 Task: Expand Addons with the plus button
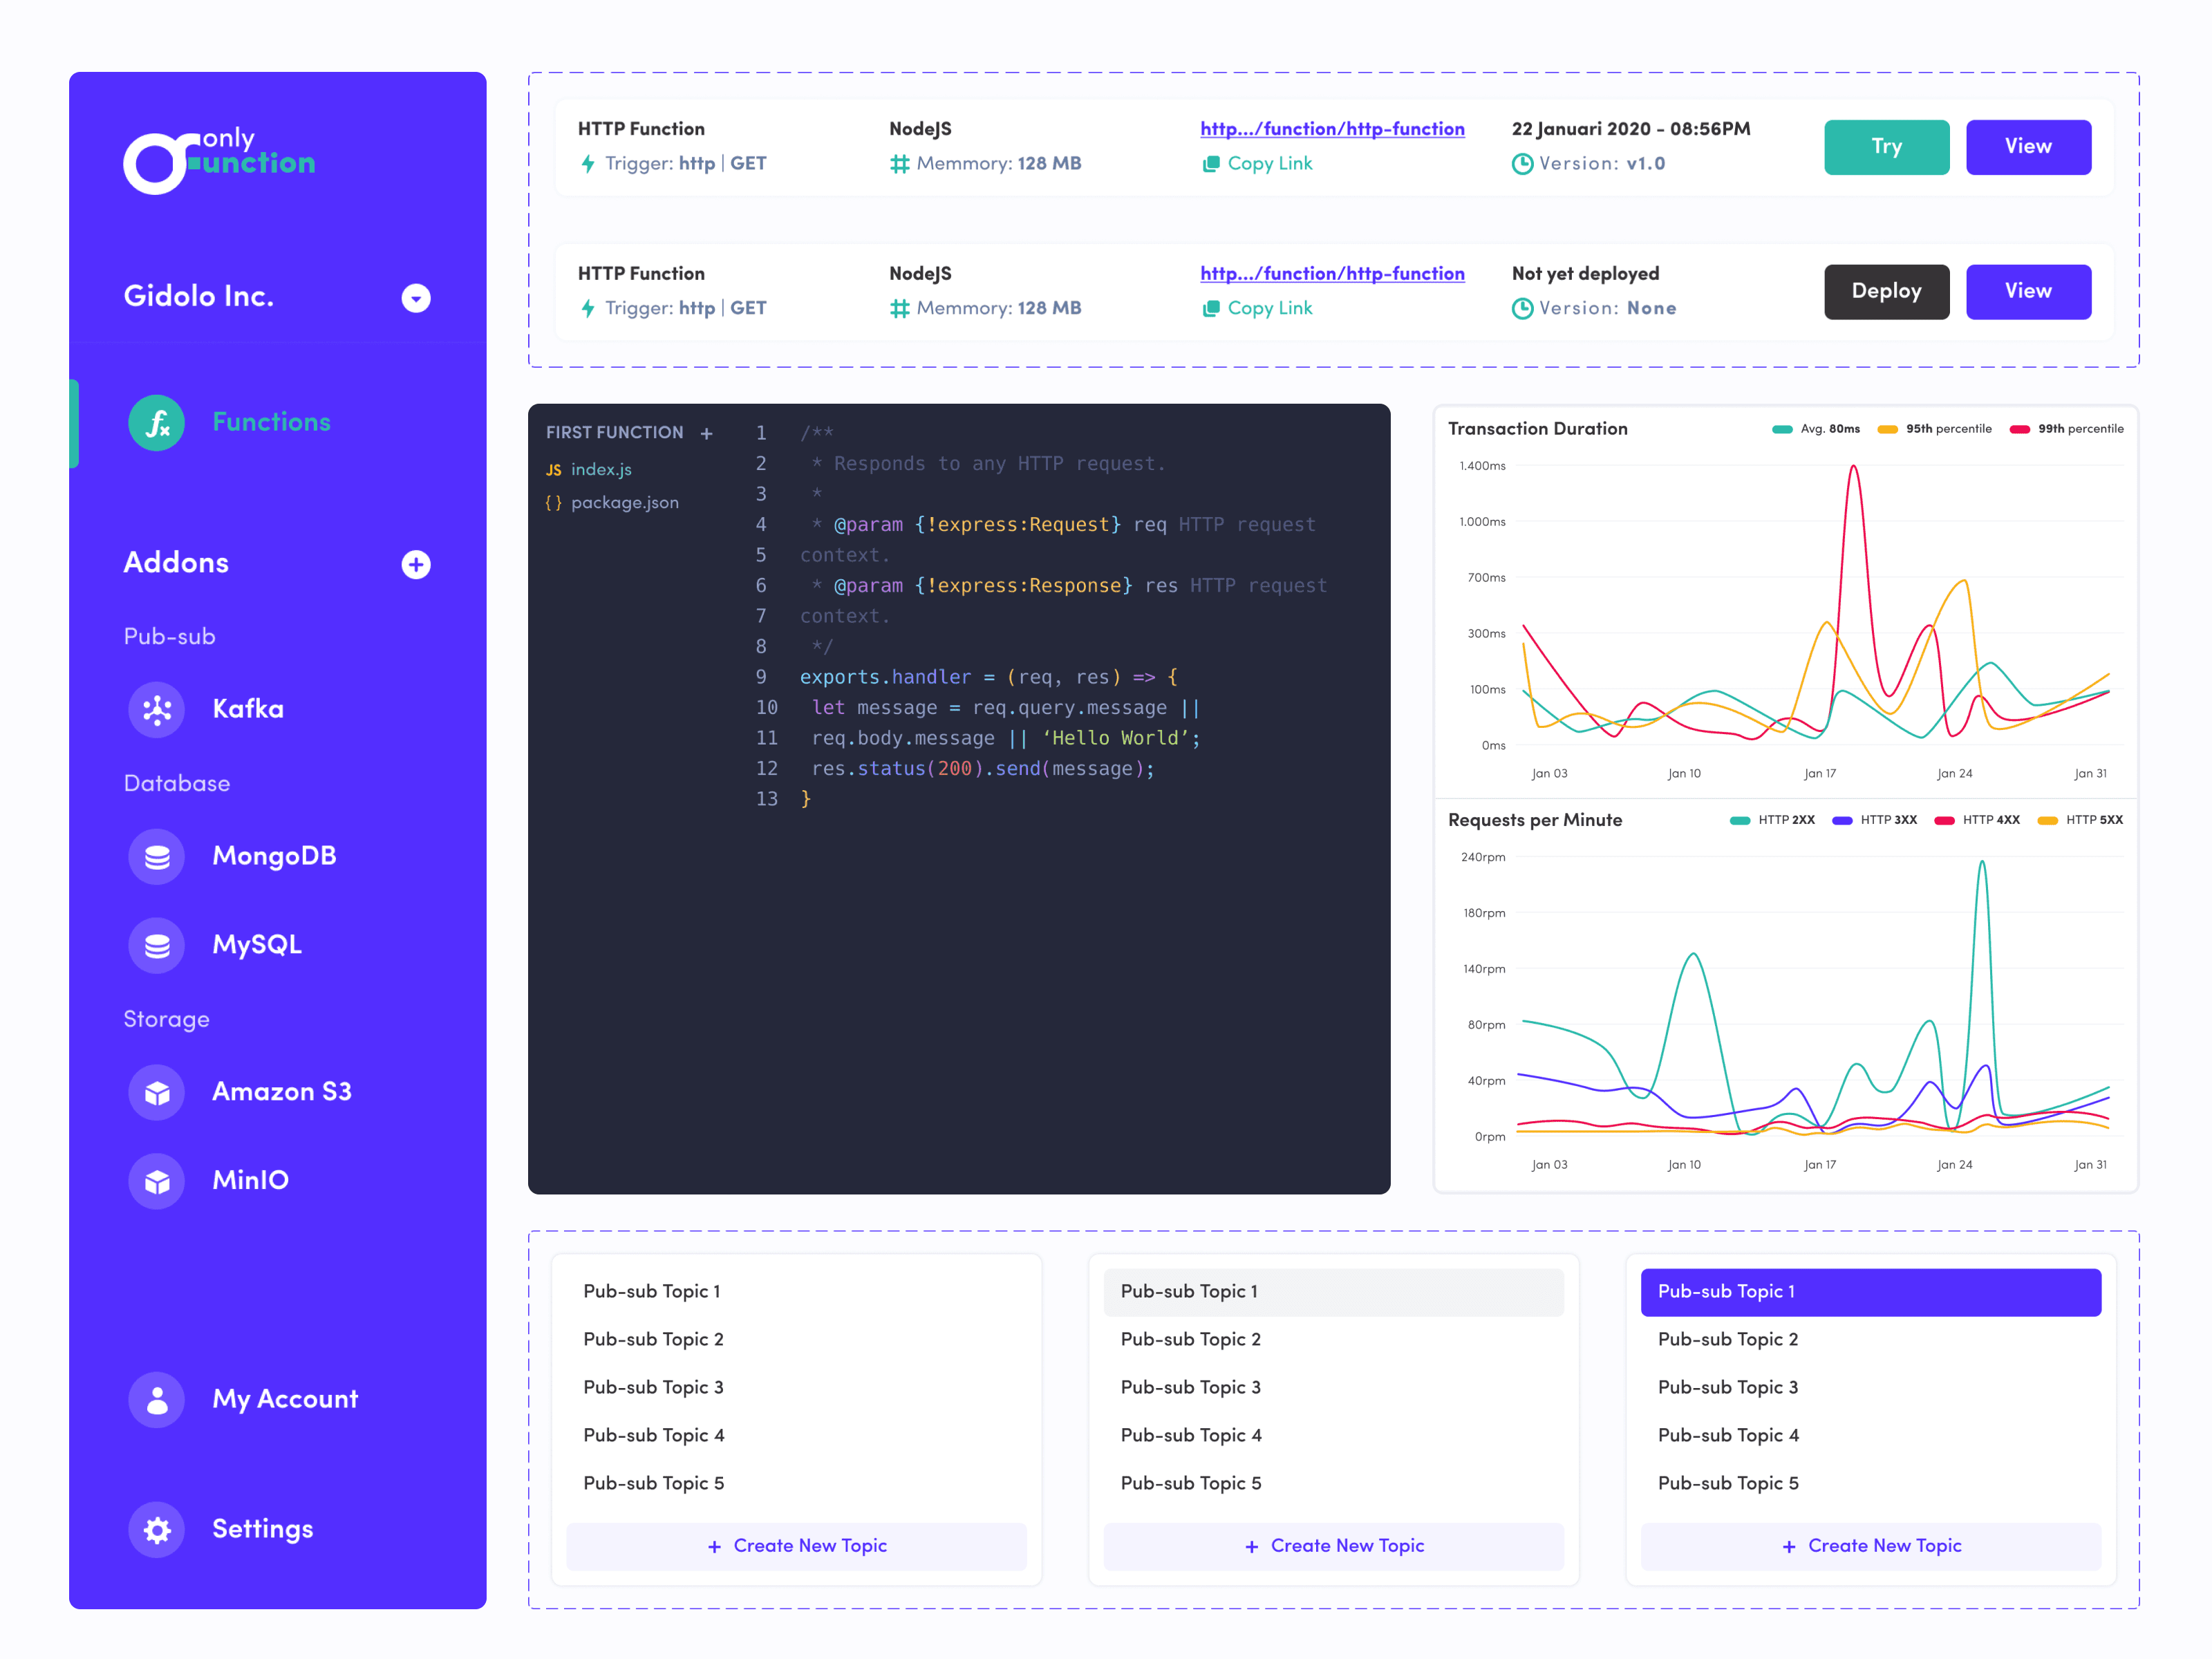(416, 564)
